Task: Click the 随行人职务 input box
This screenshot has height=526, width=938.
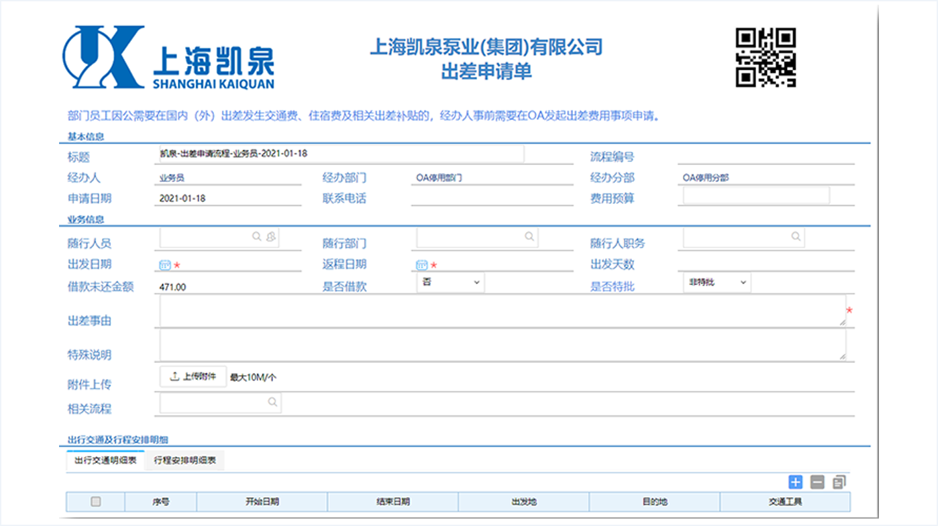Action: click(743, 237)
